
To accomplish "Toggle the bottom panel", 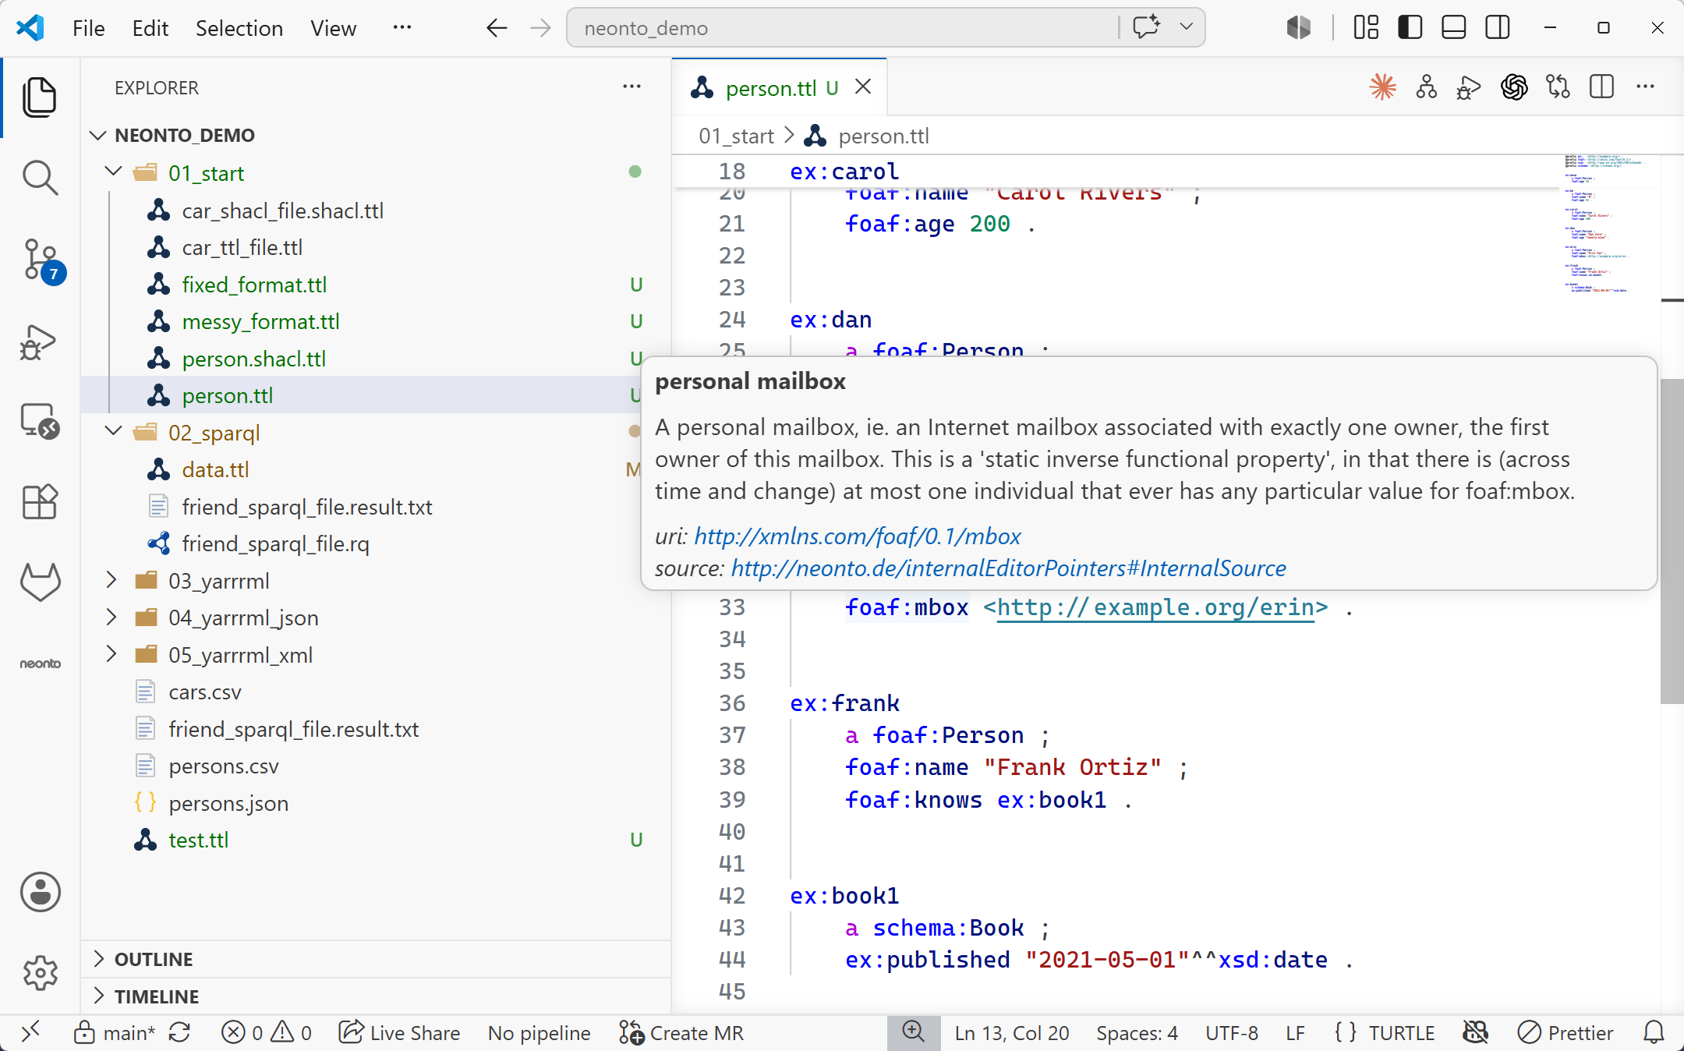I will point(1453,27).
